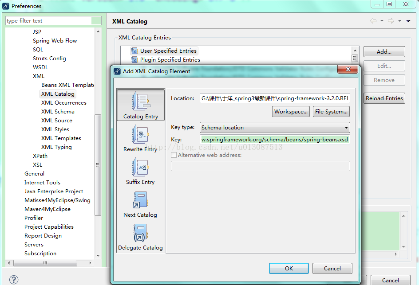Open the Key type Schema location dropdown
The height and width of the screenshot is (285, 419).
tap(275, 128)
